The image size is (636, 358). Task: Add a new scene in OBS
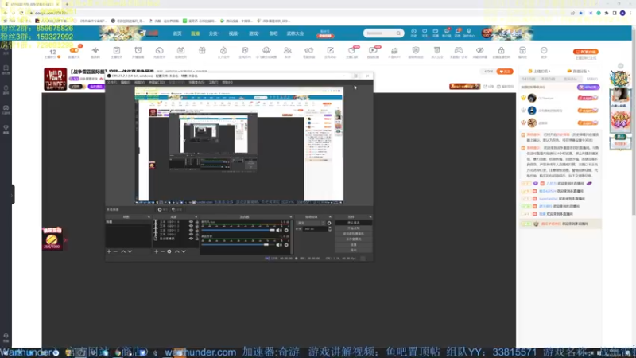pos(109,251)
